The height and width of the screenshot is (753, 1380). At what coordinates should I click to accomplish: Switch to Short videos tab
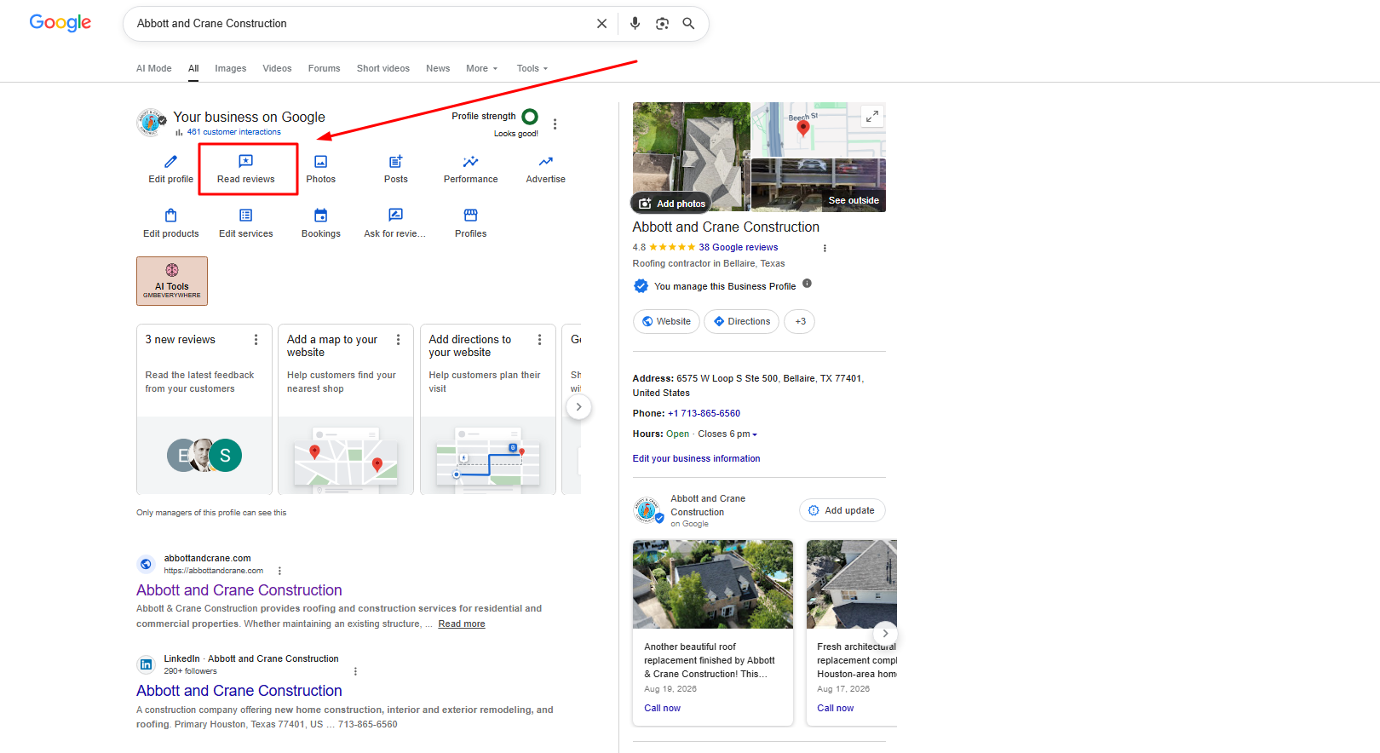point(382,68)
